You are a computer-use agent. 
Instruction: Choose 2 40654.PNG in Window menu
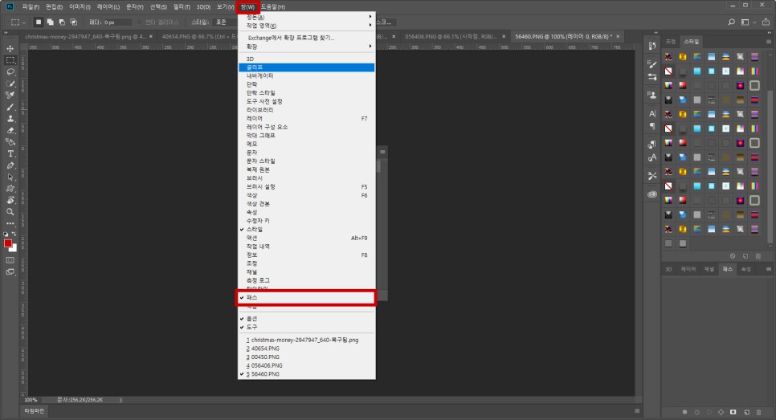[306, 349]
